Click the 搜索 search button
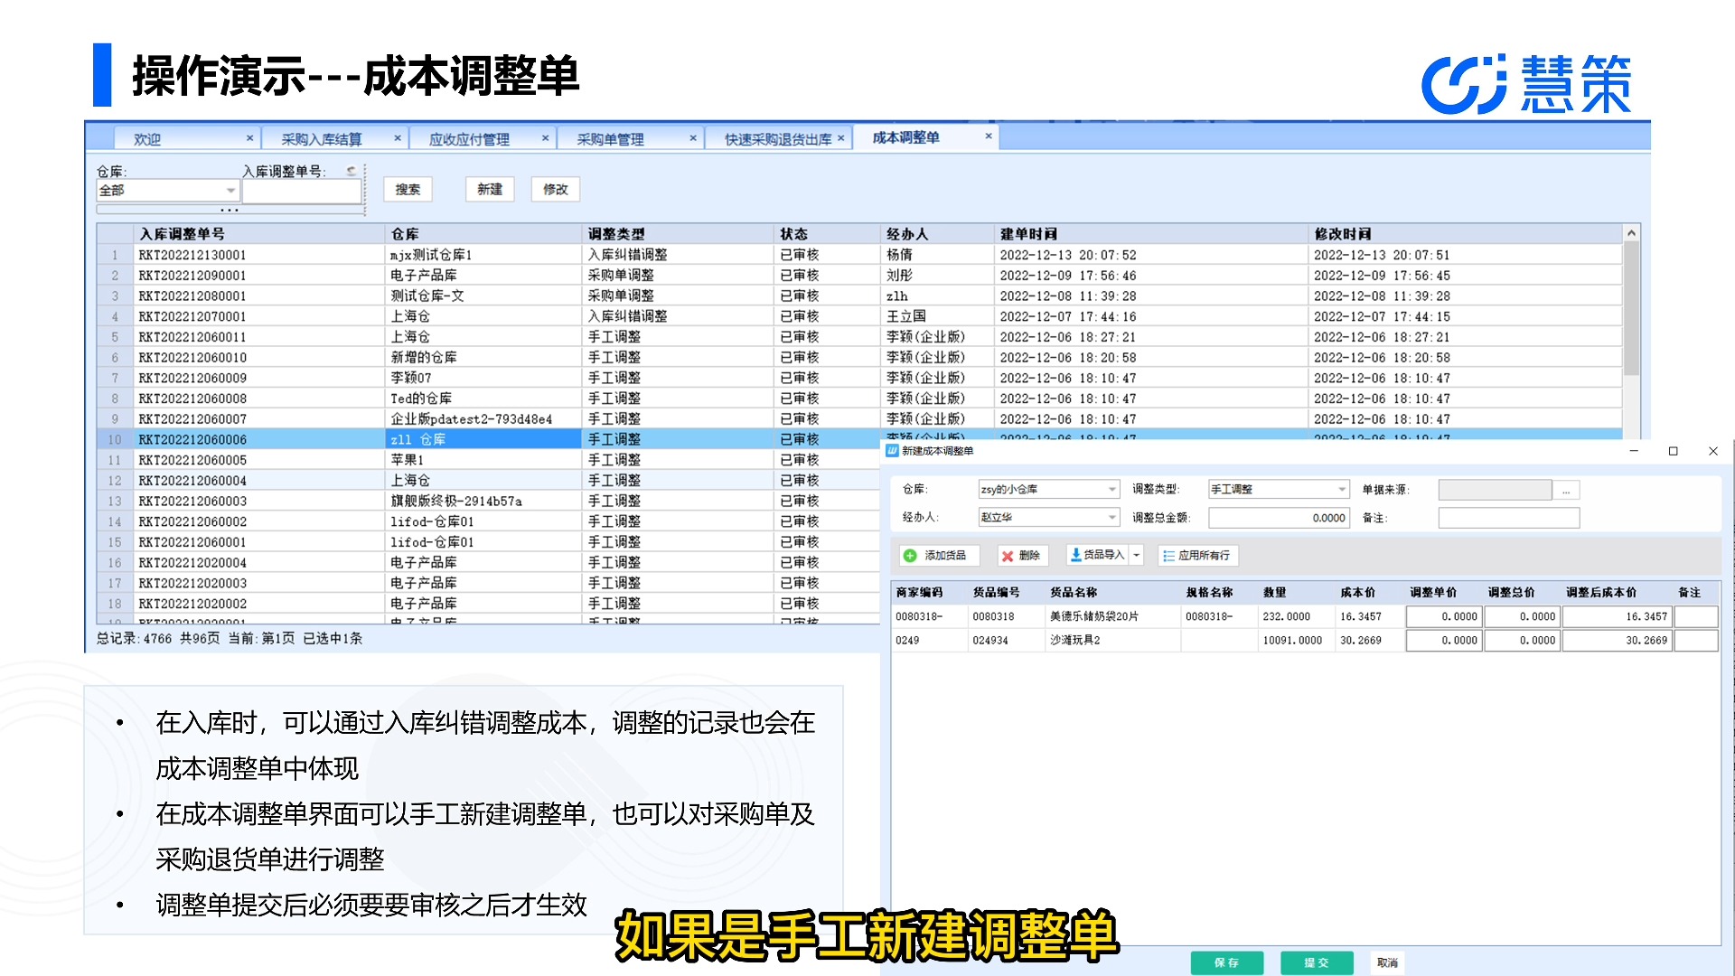The height and width of the screenshot is (976, 1735). click(x=408, y=189)
